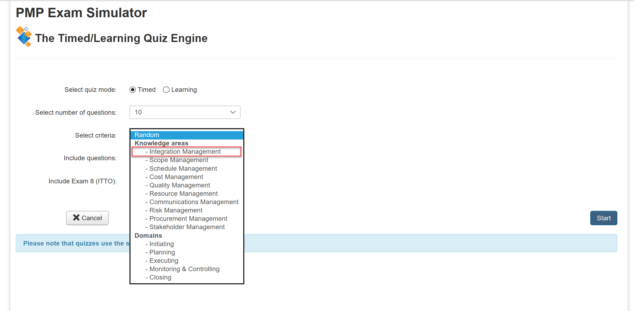Choose the Closing domain option
This screenshot has height=311, width=634.
(x=187, y=277)
